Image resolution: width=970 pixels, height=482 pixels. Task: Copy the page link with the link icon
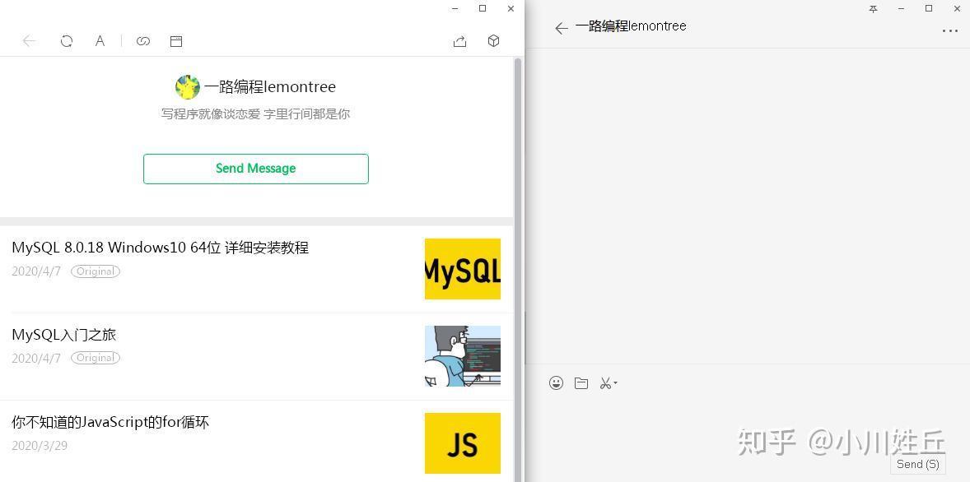pyautogui.click(x=143, y=40)
